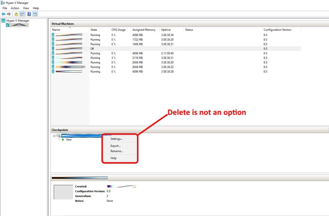Click the VM thumbnail preview in details pane
This screenshot has height=216, width=329.
click(63, 192)
